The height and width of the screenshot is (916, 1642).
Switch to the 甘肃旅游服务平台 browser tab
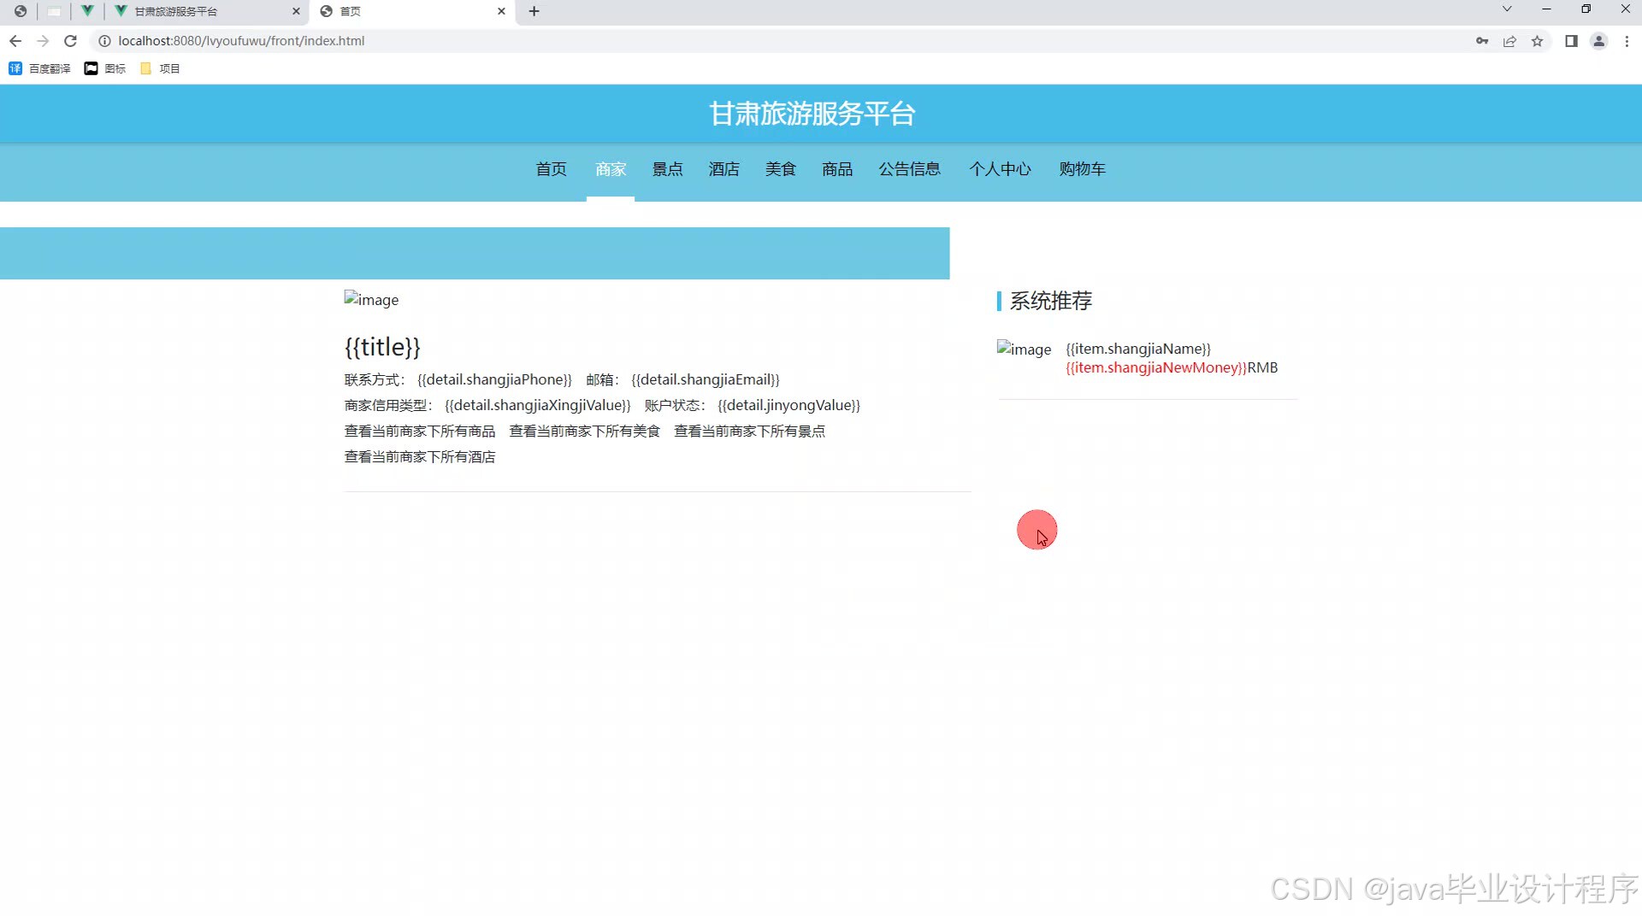coord(205,11)
